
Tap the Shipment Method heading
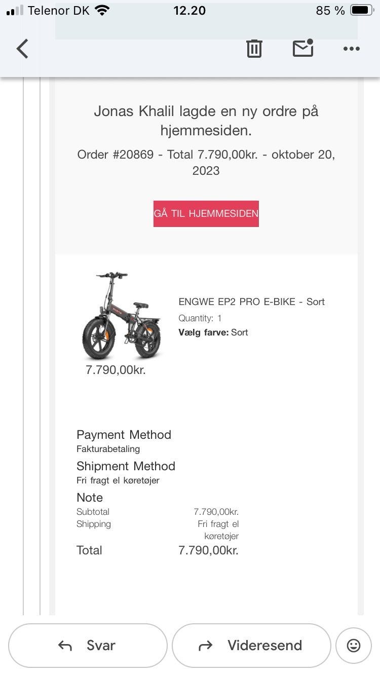[126, 466]
